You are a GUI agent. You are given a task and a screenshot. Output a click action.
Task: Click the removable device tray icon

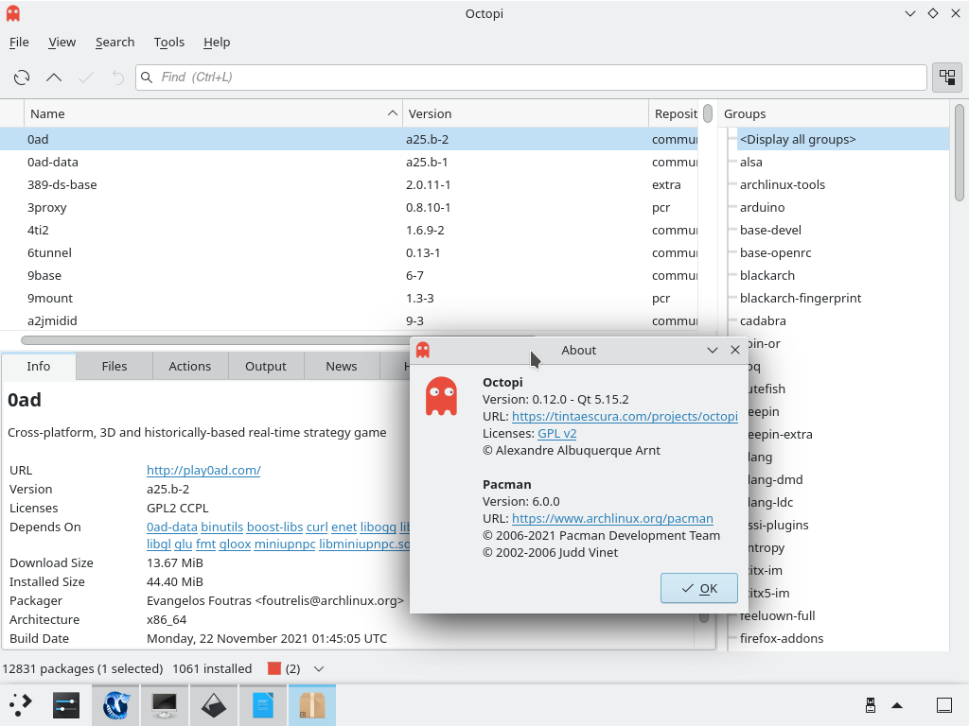(871, 705)
